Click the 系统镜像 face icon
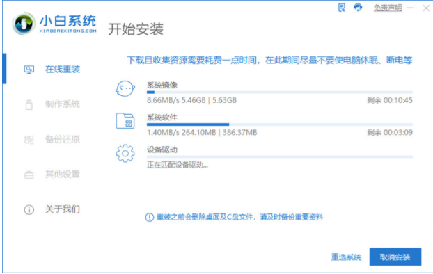 125,88
